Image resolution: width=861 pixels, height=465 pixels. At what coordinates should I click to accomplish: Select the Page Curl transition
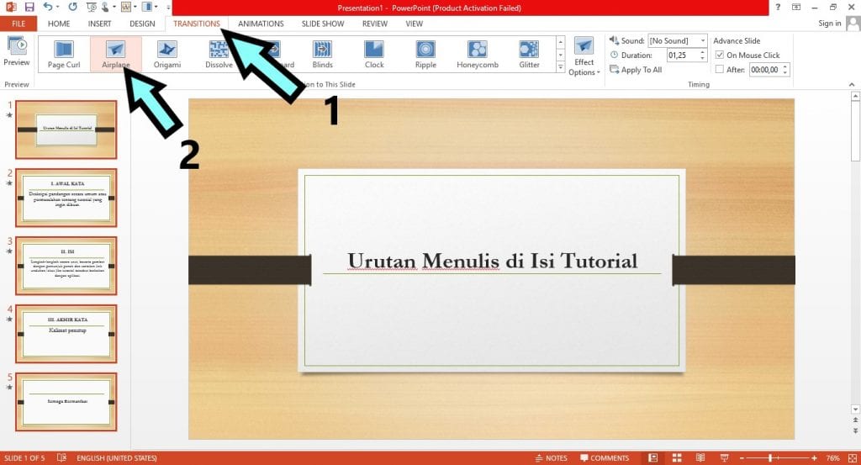click(64, 54)
